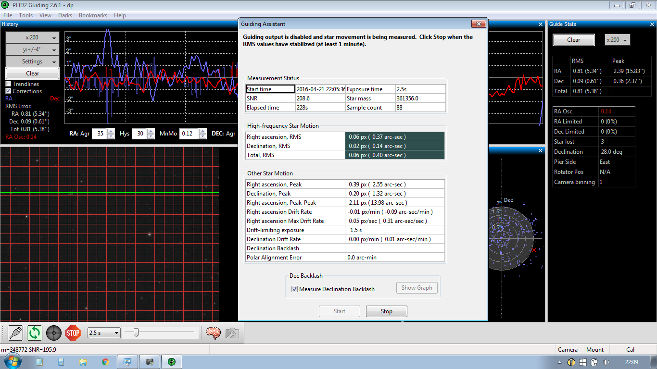Click the Show Desktop strip
The image size is (657, 369).
tap(654, 362)
